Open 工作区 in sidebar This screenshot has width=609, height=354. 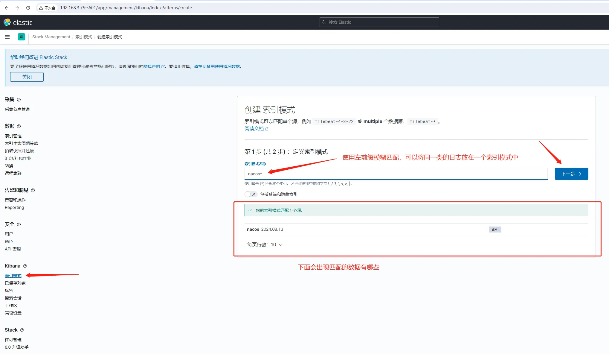pyautogui.click(x=11, y=306)
